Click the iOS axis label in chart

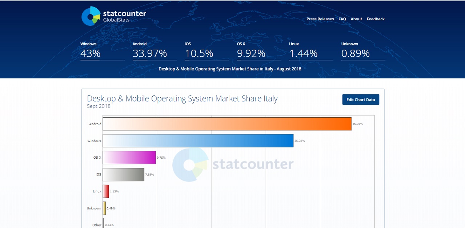99,175
